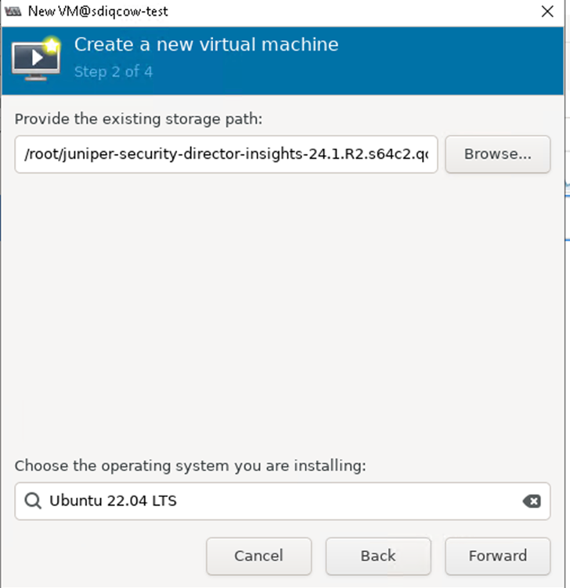Advance with the Forward button
Screen dimensions: 570x588
click(498, 556)
